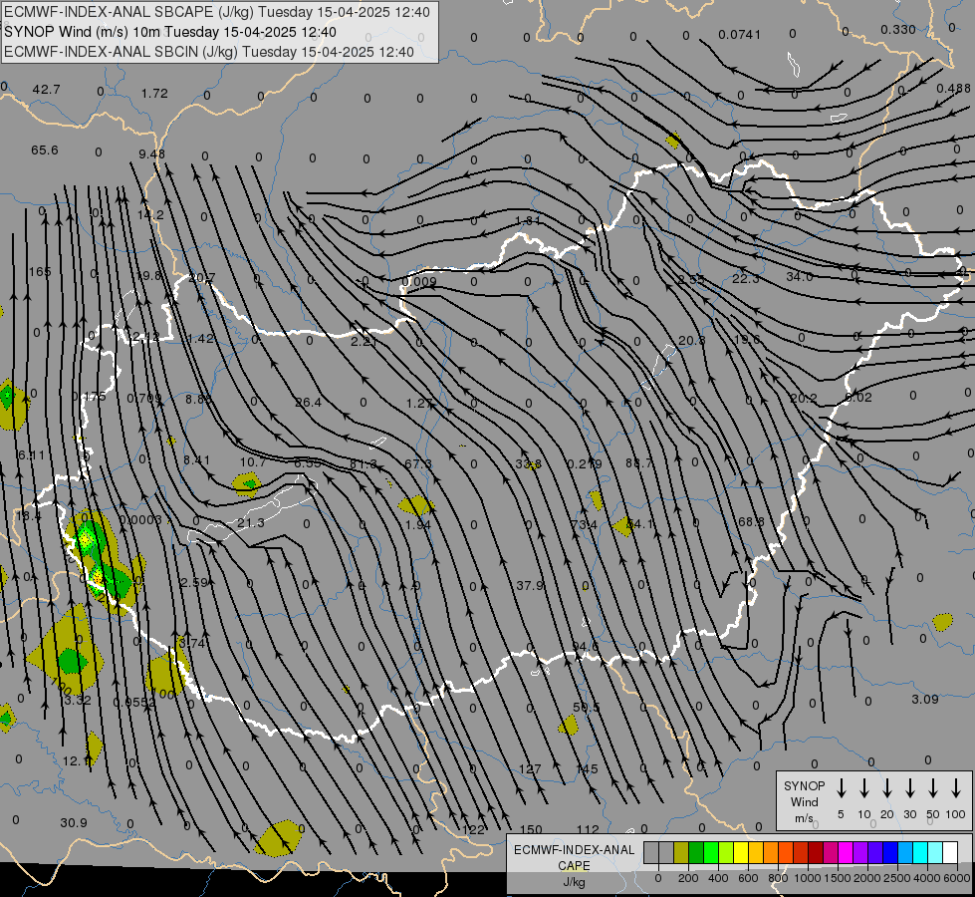Click the map value '42.7'
Viewport: 975px width, 897px height.
(46, 90)
